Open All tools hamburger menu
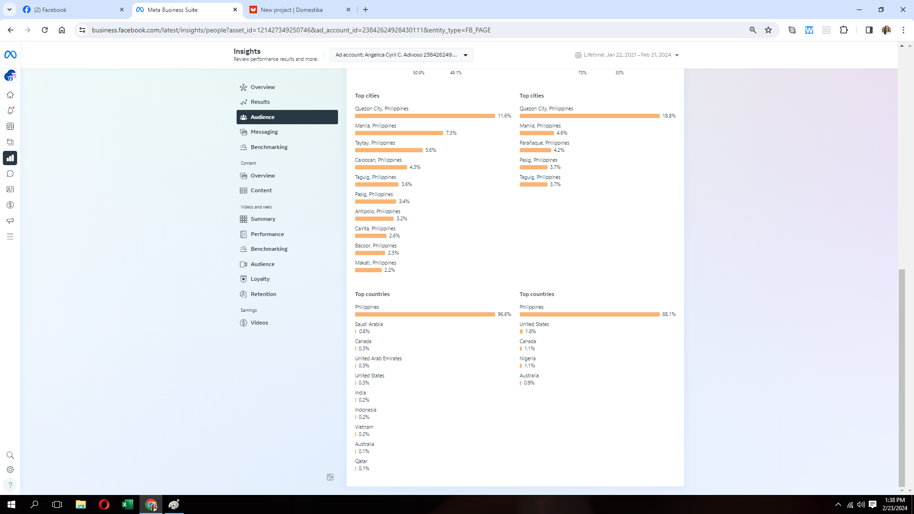914x514 pixels. tap(10, 237)
